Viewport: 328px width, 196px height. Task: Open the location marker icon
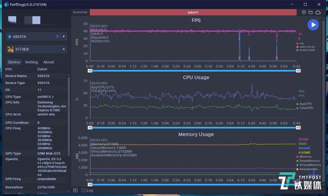[304, 12]
